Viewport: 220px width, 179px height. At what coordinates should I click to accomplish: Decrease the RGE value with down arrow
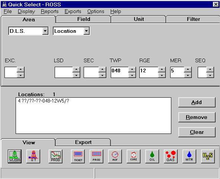click(x=162, y=75)
